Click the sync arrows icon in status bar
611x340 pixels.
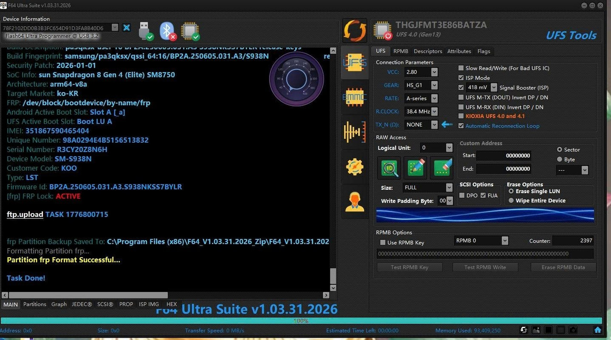coord(524,330)
